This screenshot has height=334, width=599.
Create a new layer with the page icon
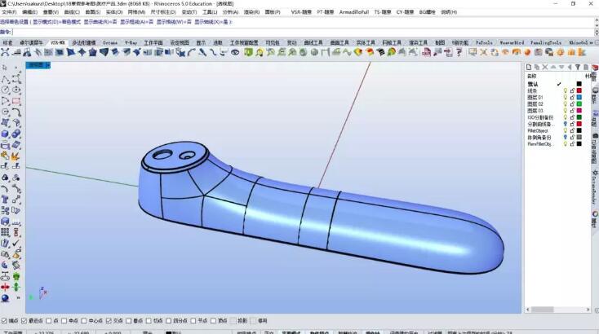point(529,68)
